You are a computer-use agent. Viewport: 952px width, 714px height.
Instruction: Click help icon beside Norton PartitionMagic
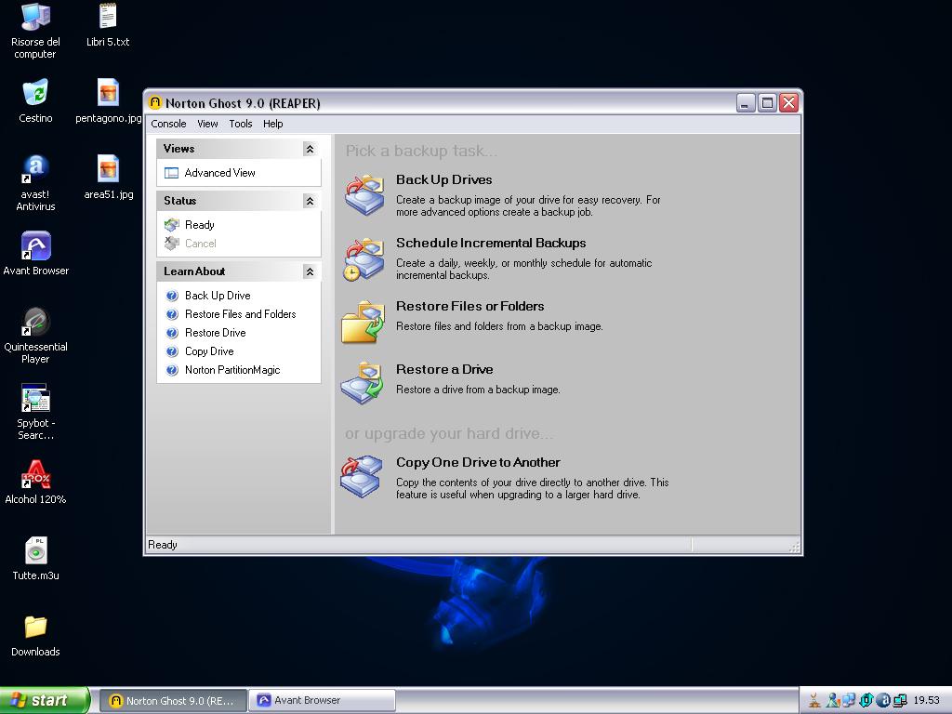click(172, 370)
